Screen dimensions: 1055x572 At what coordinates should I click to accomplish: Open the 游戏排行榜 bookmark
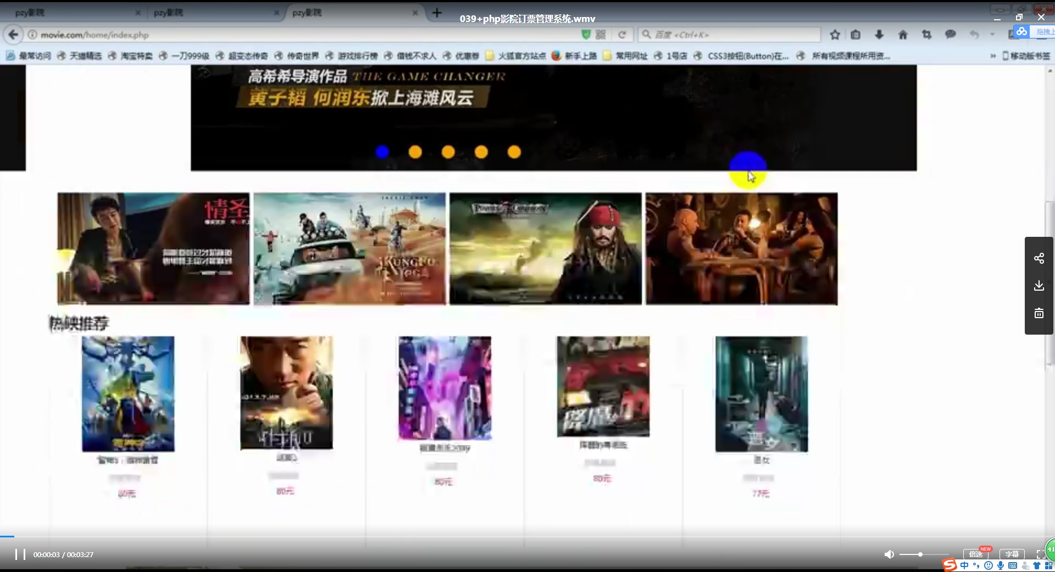(352, 55)
